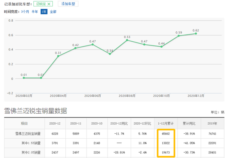This screenshot has width=228, height=158.
Task: Click the 单位：辆 unit label
Action: pyautogui.click(x=217, y=112)
